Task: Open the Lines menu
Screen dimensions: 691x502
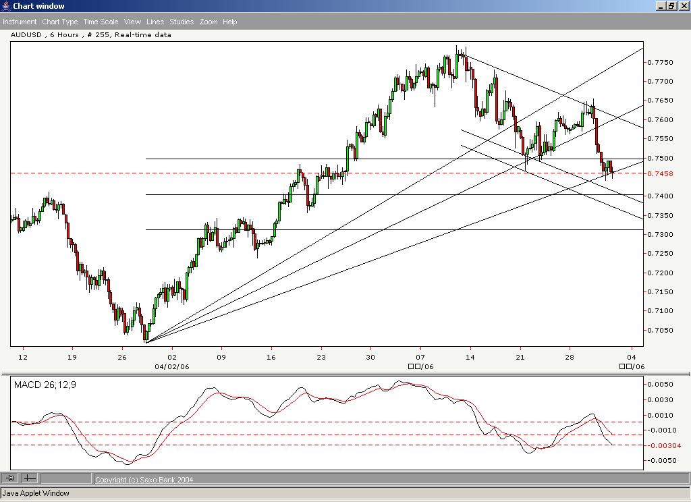Action: [155, 22]
